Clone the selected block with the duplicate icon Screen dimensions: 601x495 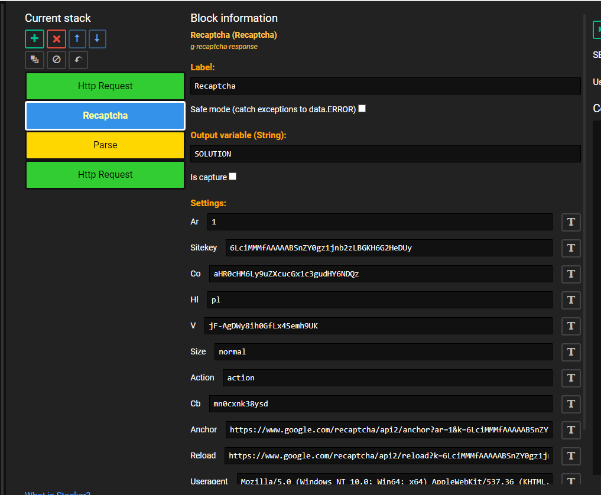(x=34, y=60)
